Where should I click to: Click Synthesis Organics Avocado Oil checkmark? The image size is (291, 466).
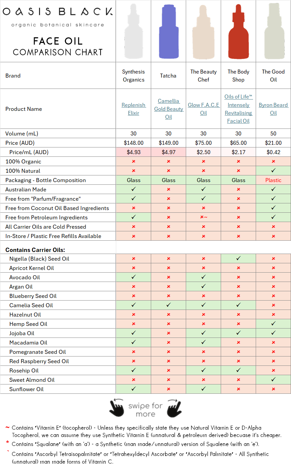[x=134, y=277]
